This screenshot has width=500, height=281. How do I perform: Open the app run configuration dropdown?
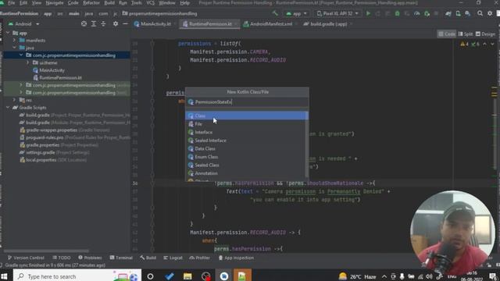click(x=297, y=14)
